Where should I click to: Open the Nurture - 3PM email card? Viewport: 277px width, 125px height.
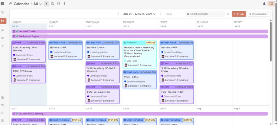pos(65,50)
